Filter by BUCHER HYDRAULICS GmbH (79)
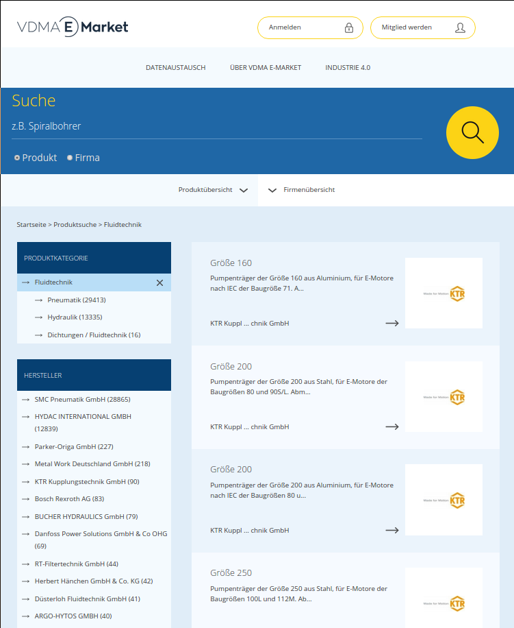 (86, 517)
